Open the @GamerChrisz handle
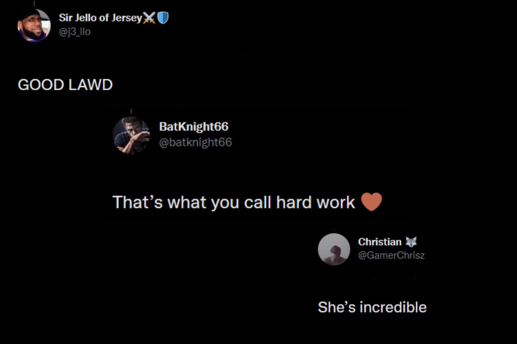Viewport: 517px width, 344px height. (x=391, y=255)
